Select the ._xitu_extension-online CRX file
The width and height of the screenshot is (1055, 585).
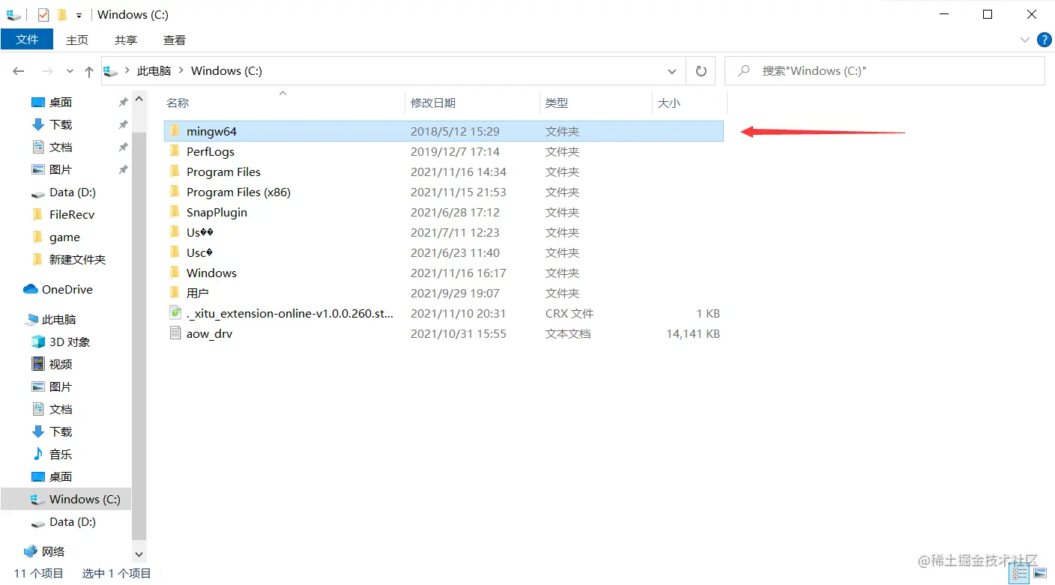click(444, 313)
